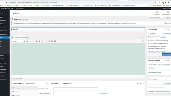Move the Опубликовать panel up
171x96 pixels.
[166, 29]
